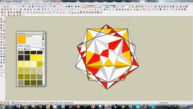This screenshot has height=109, width=193.
Task: Switch to Выбрать tab in Materials
Action: [x=21, y=46]
